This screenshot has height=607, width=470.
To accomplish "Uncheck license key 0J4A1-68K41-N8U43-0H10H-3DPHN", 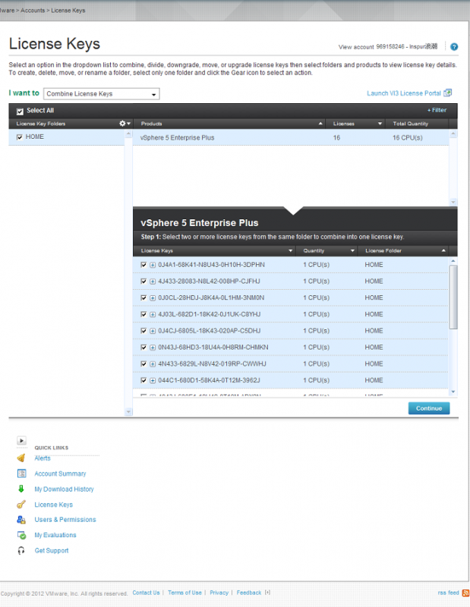I will [x=144, y=265].
